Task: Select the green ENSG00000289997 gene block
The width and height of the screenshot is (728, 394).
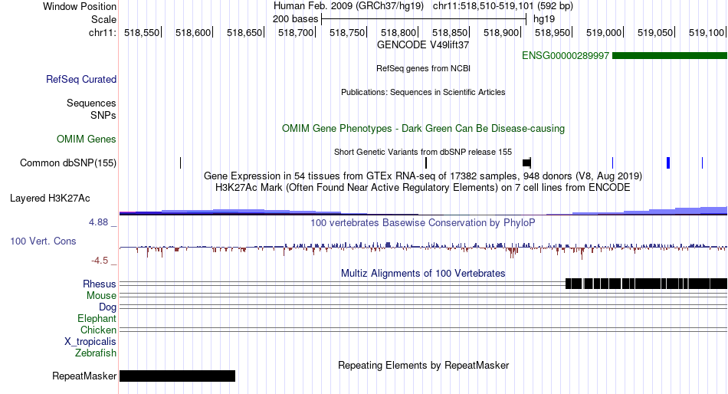Action: click(x=670, y=56)
